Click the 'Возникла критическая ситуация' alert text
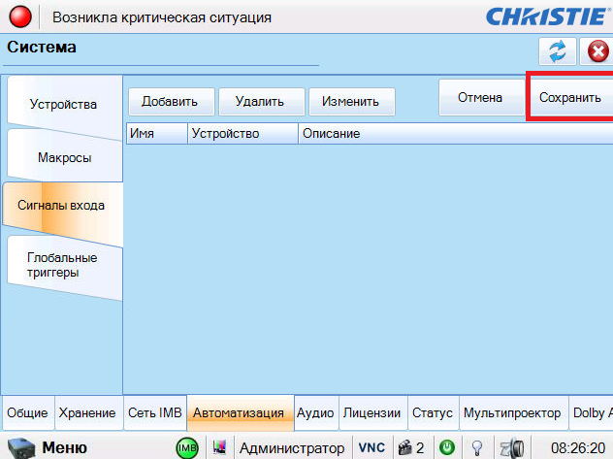 [x=162, y=17]
